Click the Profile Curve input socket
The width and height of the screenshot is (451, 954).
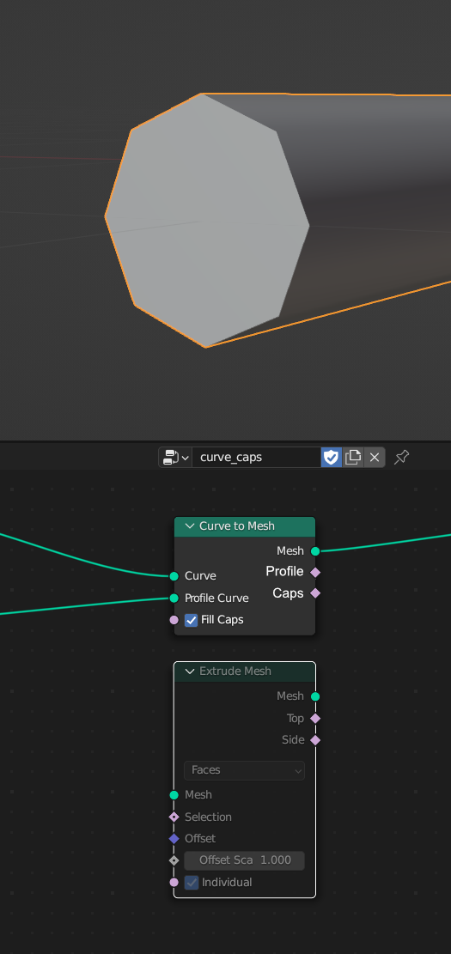(174, 599)
